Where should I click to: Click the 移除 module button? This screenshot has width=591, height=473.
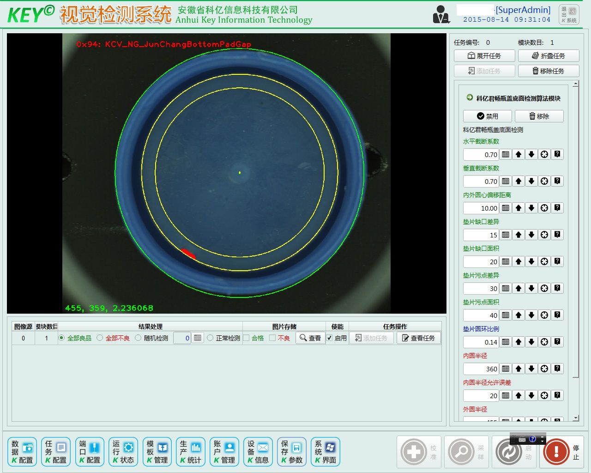(x=539, y=116)
